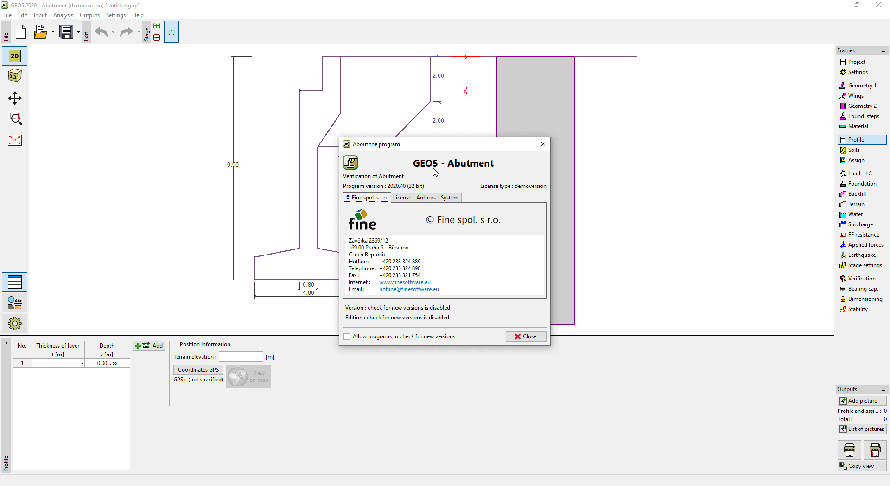Click the fit-to-view icon

14,140
